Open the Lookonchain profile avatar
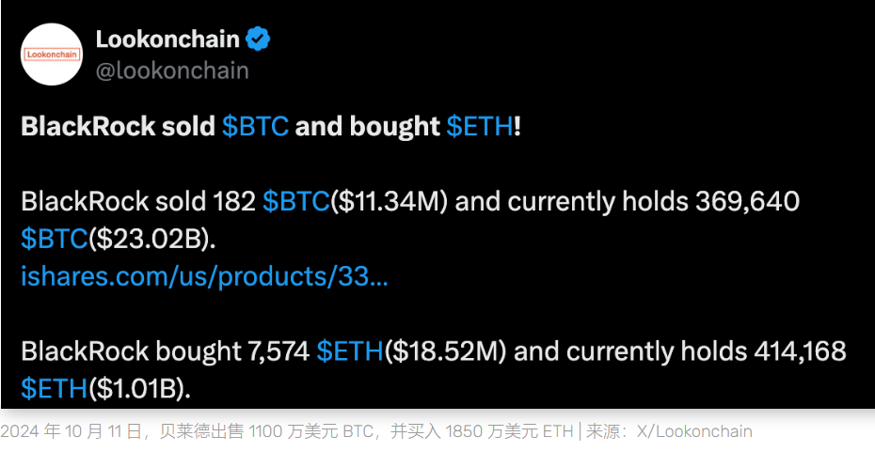Image resolution: width=875 pixels, height=452 pixels. 52,55
